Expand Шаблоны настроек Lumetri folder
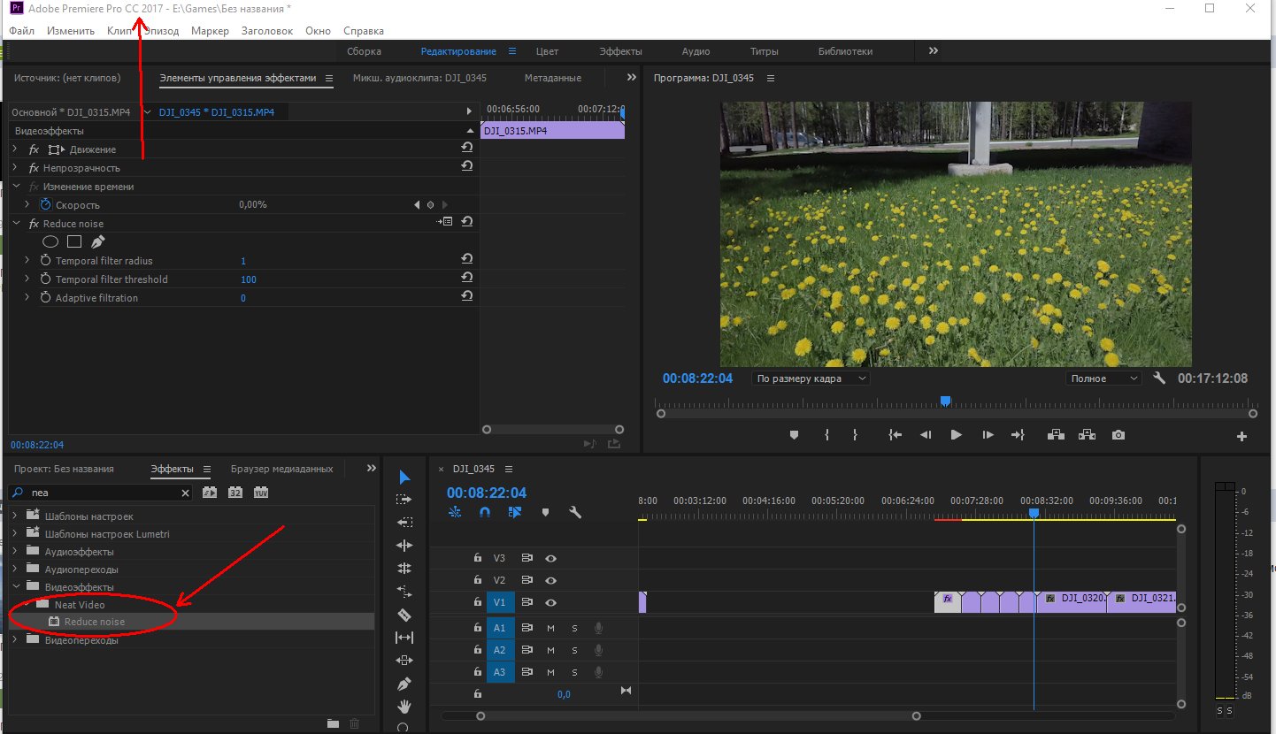This screenshot has height=734, width=1276. pyautogui.click(x=16, y=534)
